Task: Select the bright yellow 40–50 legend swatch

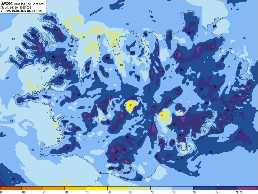Action: [97, 188]
